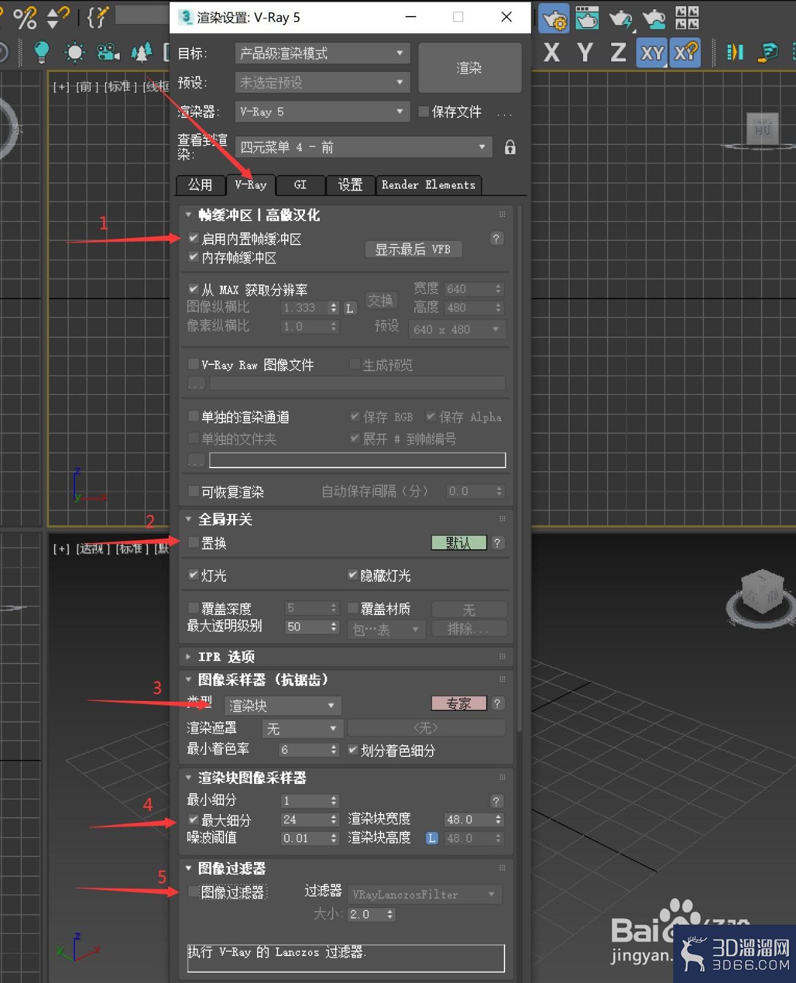
Task: Click L lock next to image aspect ratio
Action: pos(349,308)
